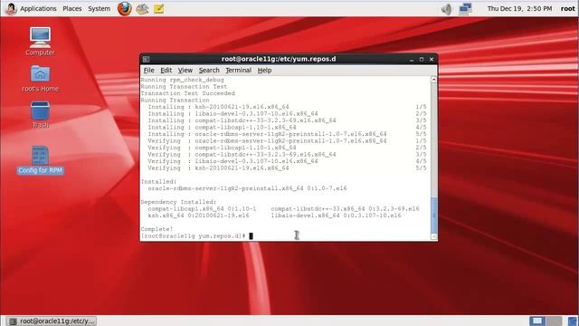
Task: Click the 'Transaction Test Succeeded' line
Action: 187,93
